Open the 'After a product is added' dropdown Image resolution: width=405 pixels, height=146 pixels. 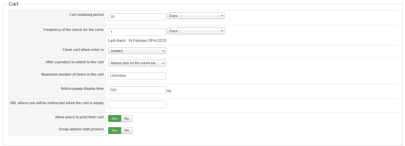click(x=137, y=63)
